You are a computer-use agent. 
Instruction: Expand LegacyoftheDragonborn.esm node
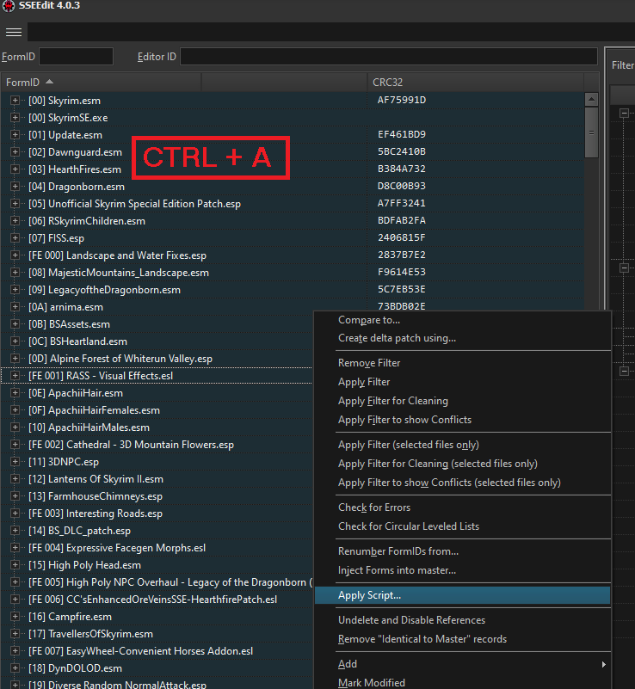click(15, 290)
